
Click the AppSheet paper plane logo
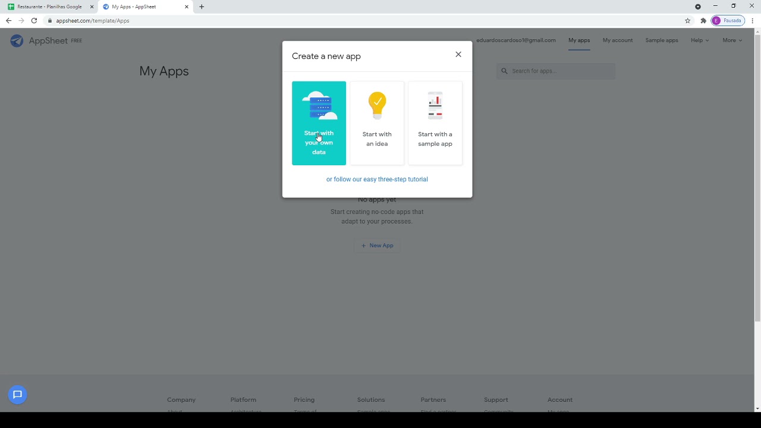pos(17,40)
